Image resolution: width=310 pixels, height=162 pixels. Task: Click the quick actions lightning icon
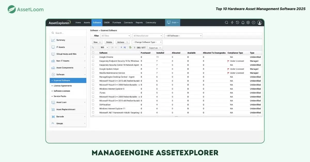[x=232, y=23]
